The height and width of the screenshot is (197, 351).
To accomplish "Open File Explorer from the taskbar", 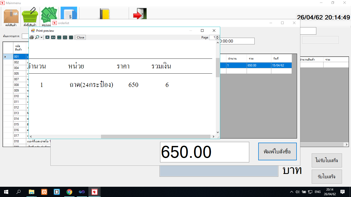I will click(31, 192).
